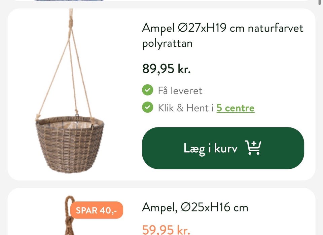
Task: Click the shopping cart icon with plus
Action: 253,148
